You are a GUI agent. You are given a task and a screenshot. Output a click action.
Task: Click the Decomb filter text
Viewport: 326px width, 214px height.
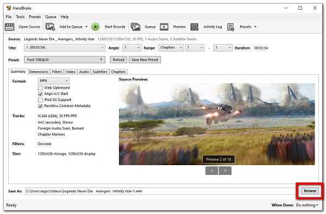(x=45, y=144)
